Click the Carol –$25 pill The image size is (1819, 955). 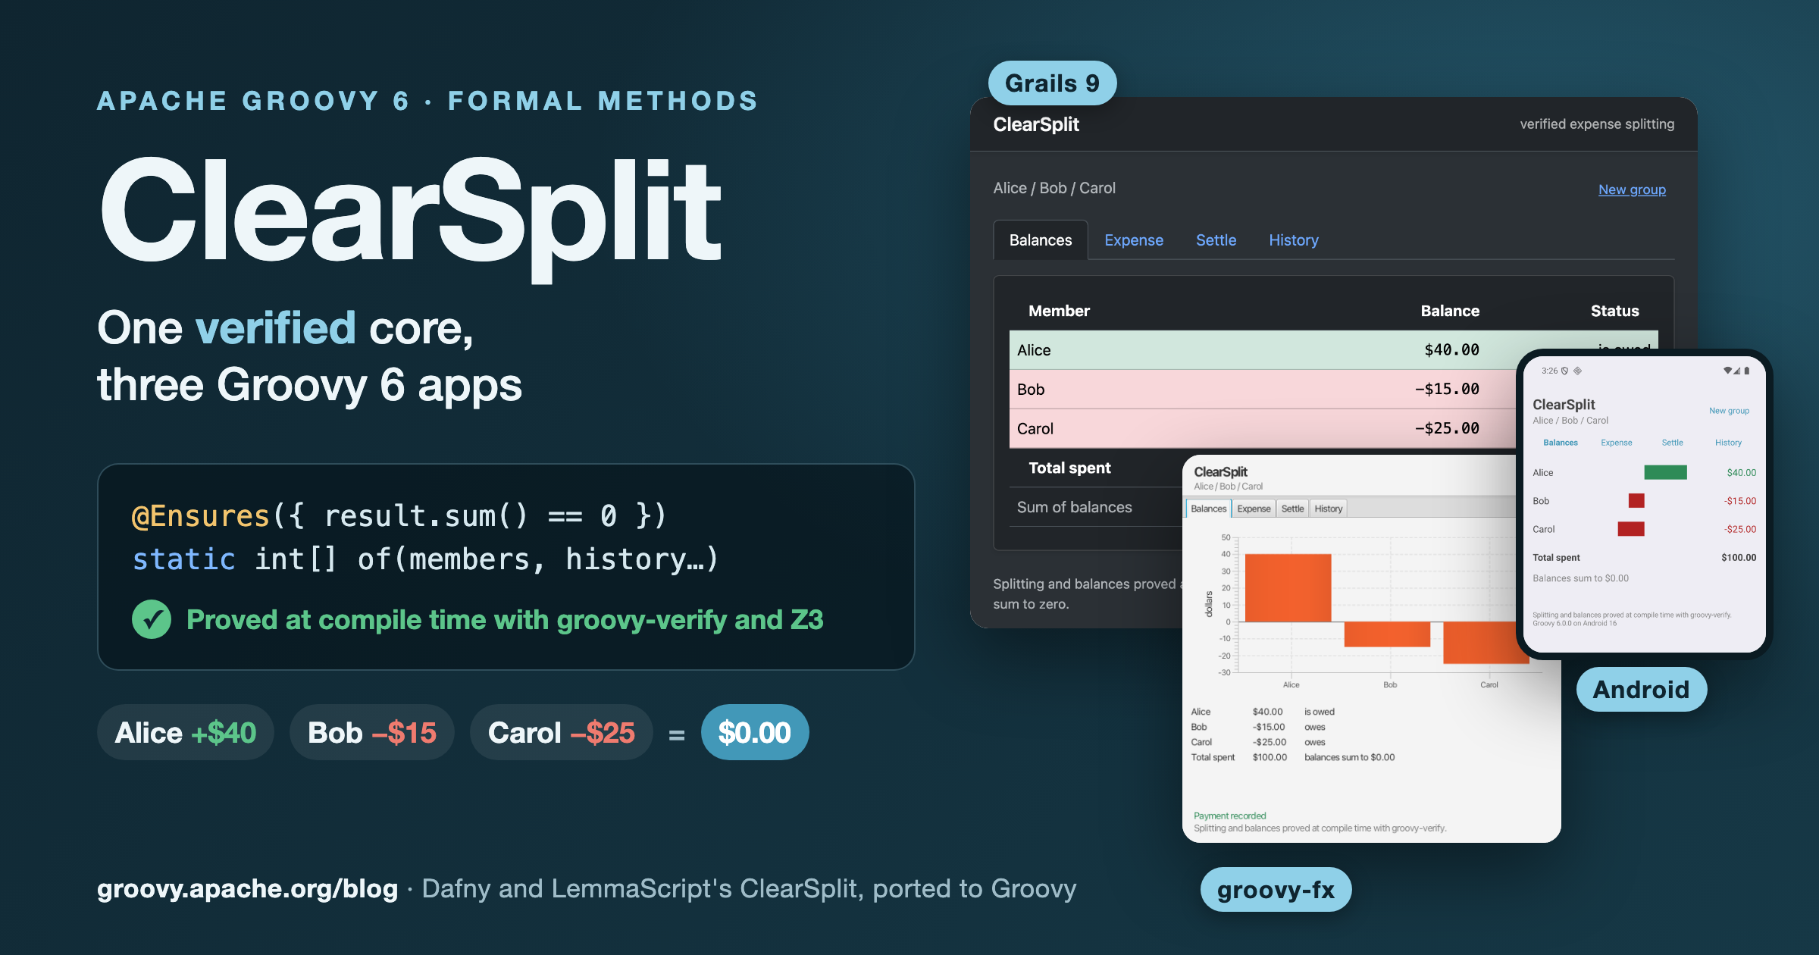pos(562,732)
